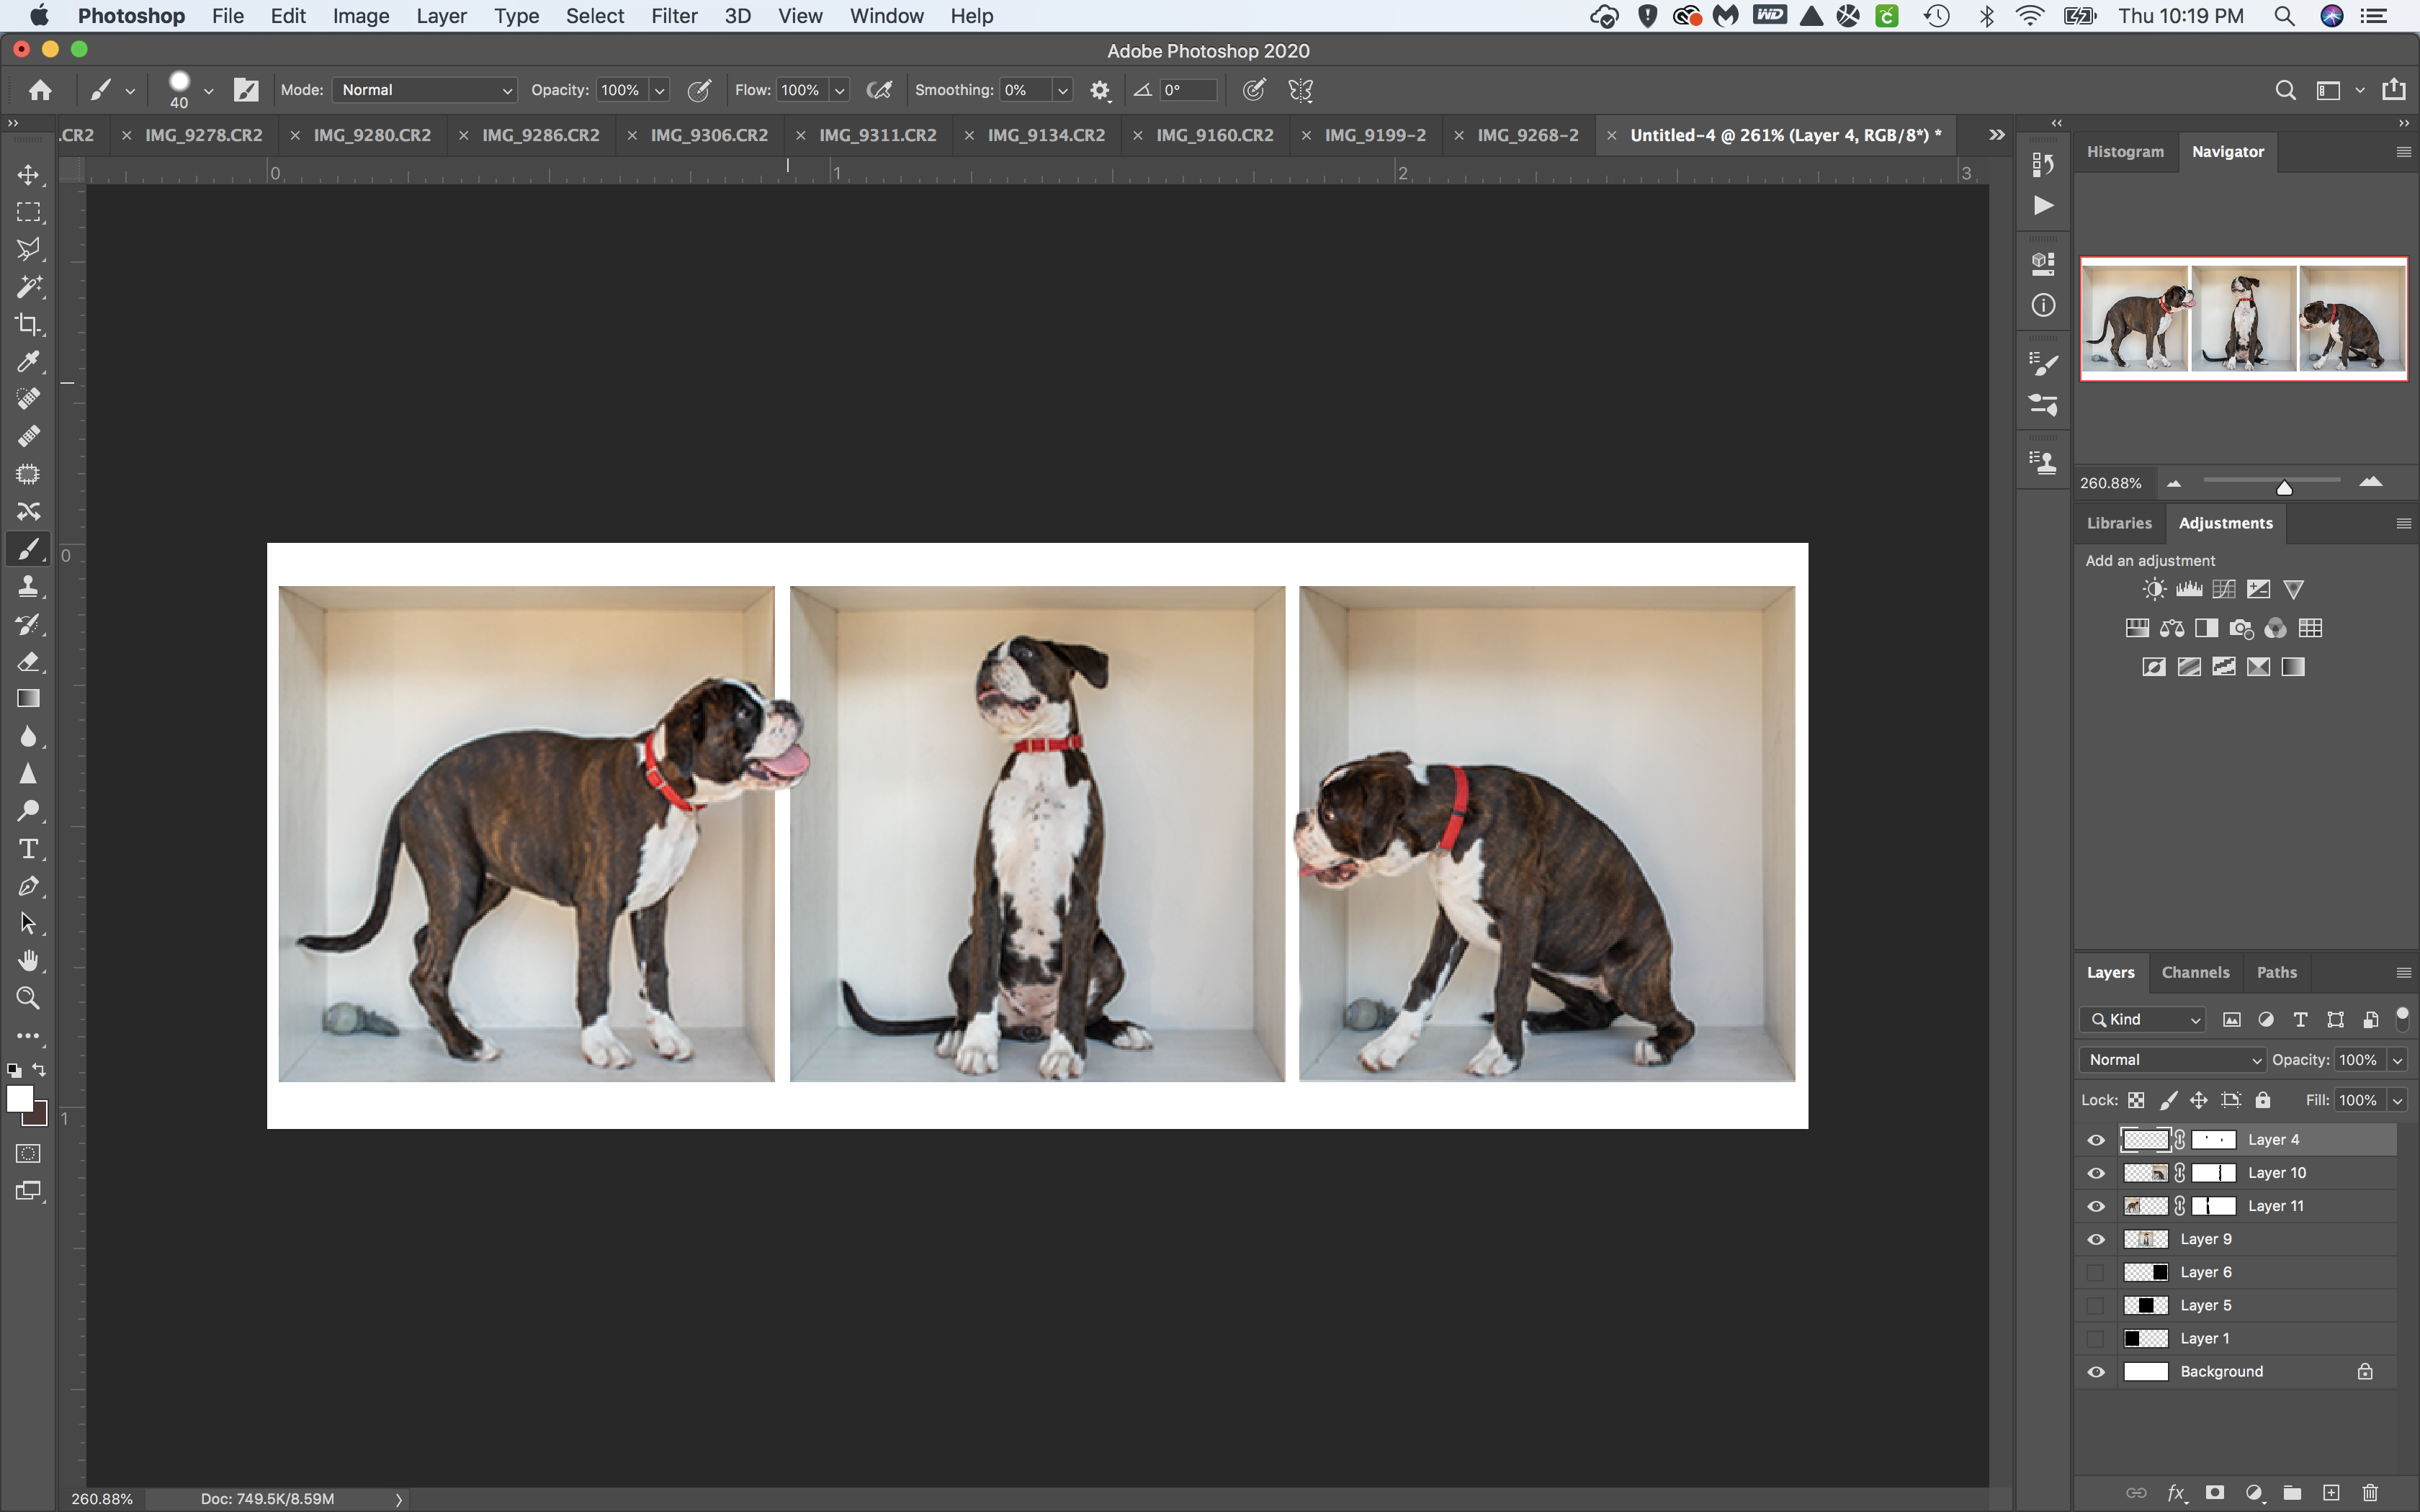Select the Magic Wand tool
The height and width of the screenshot is (1512, 2420).
[x=28, y=287]
